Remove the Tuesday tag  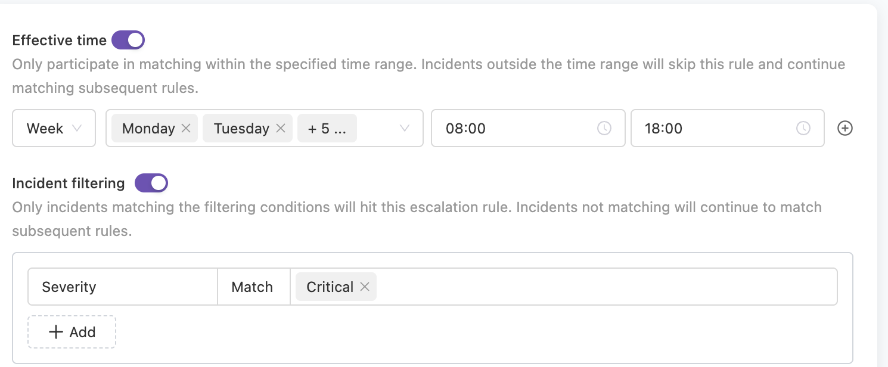[281, 128]
